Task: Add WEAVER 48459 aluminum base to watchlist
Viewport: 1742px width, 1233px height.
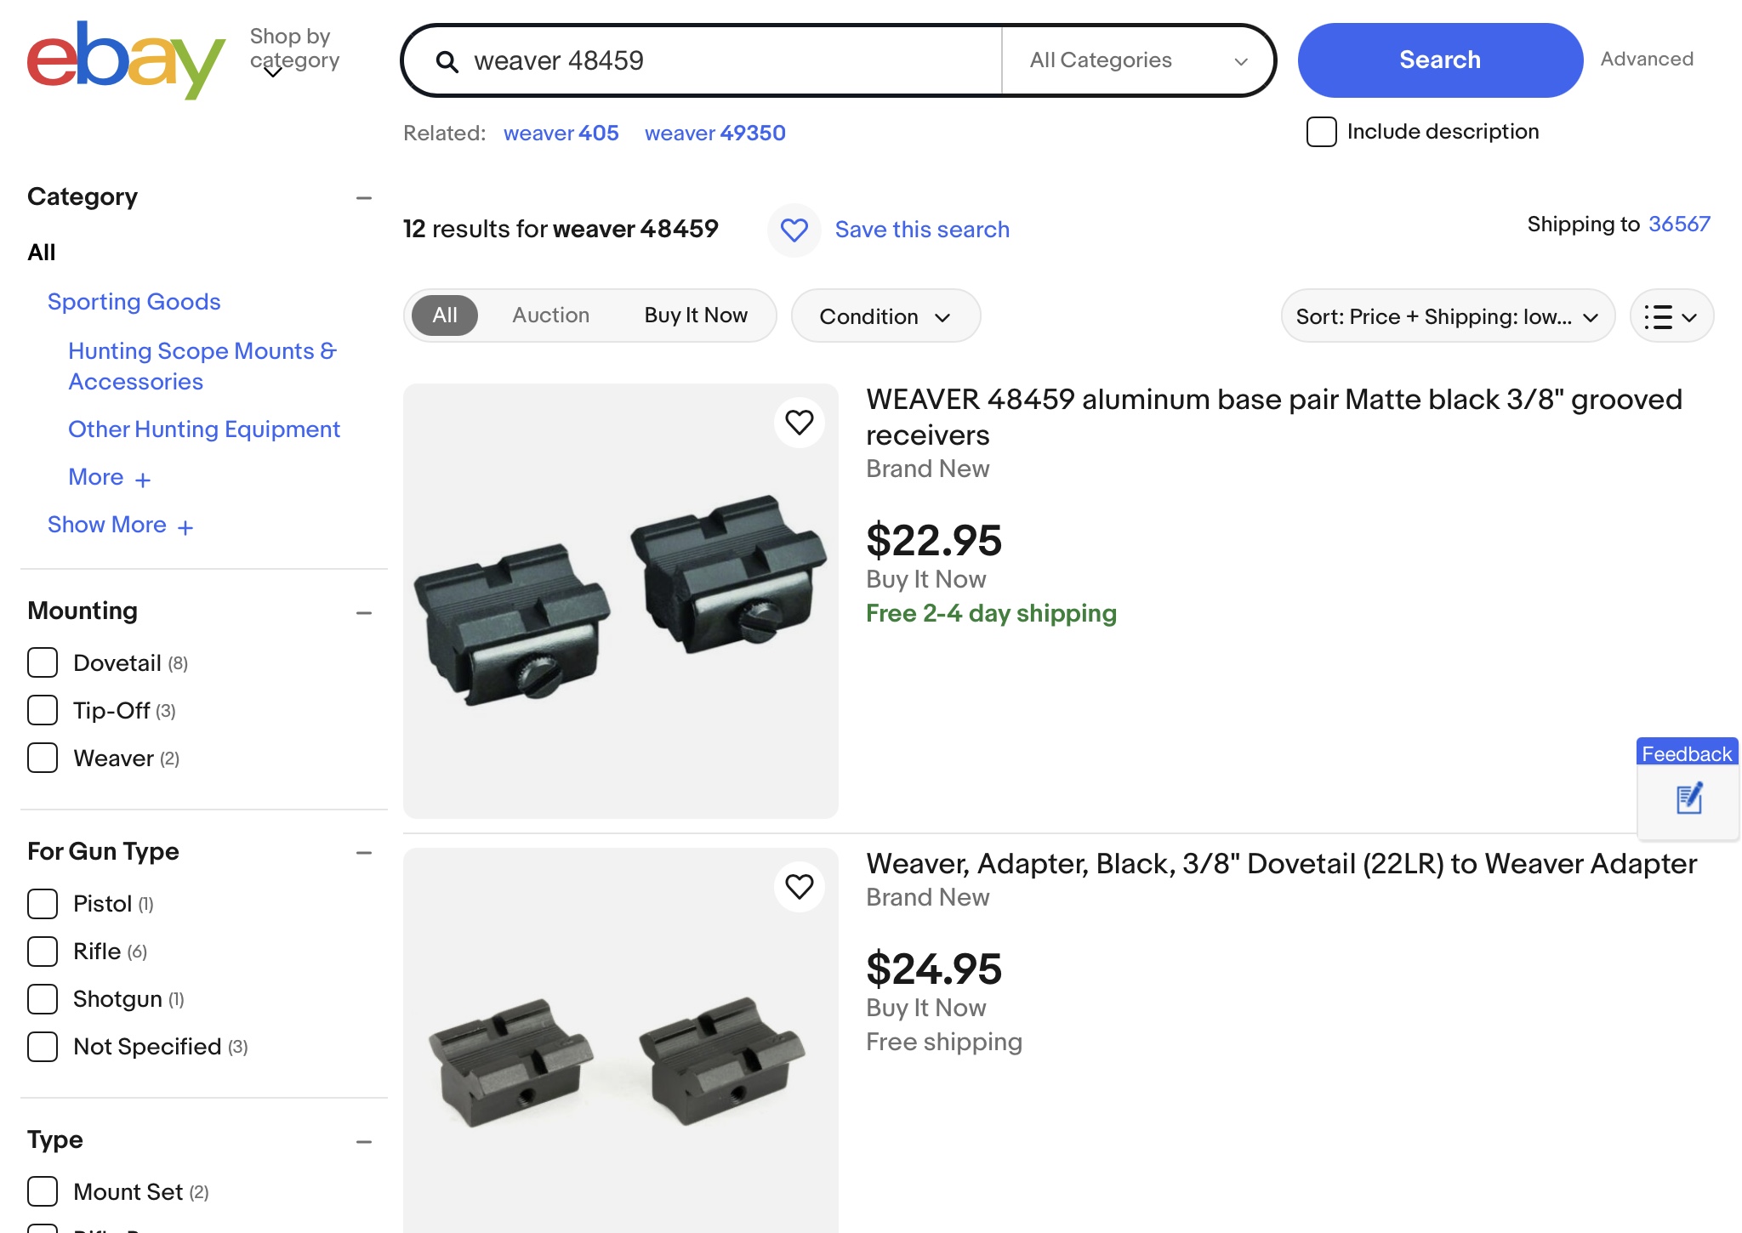Action: pos(799,423)
